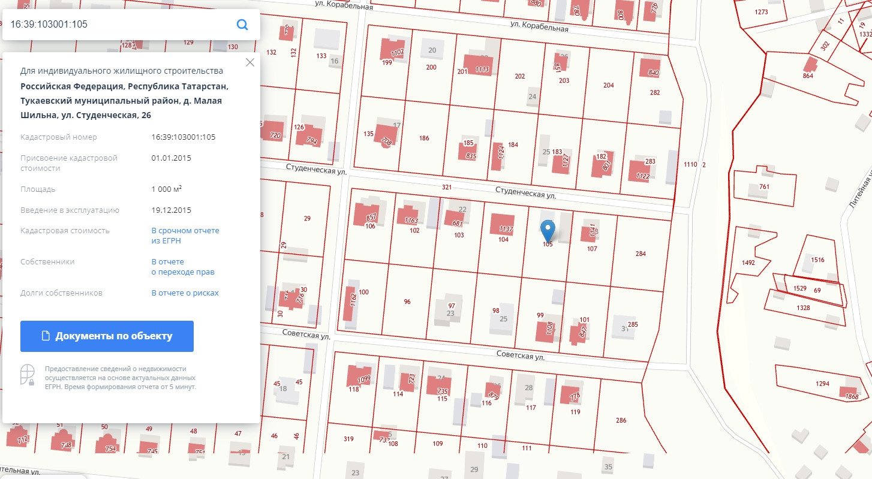Select parcel 1516 on the map

point(818,260)
